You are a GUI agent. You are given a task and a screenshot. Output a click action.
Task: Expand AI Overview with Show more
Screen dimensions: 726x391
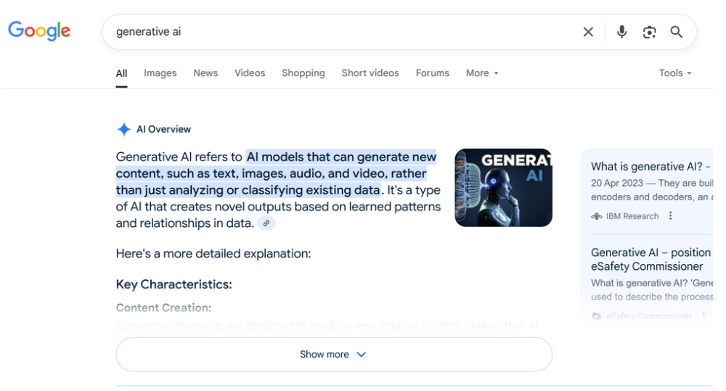pyautogui.click(x=334, y=355)
